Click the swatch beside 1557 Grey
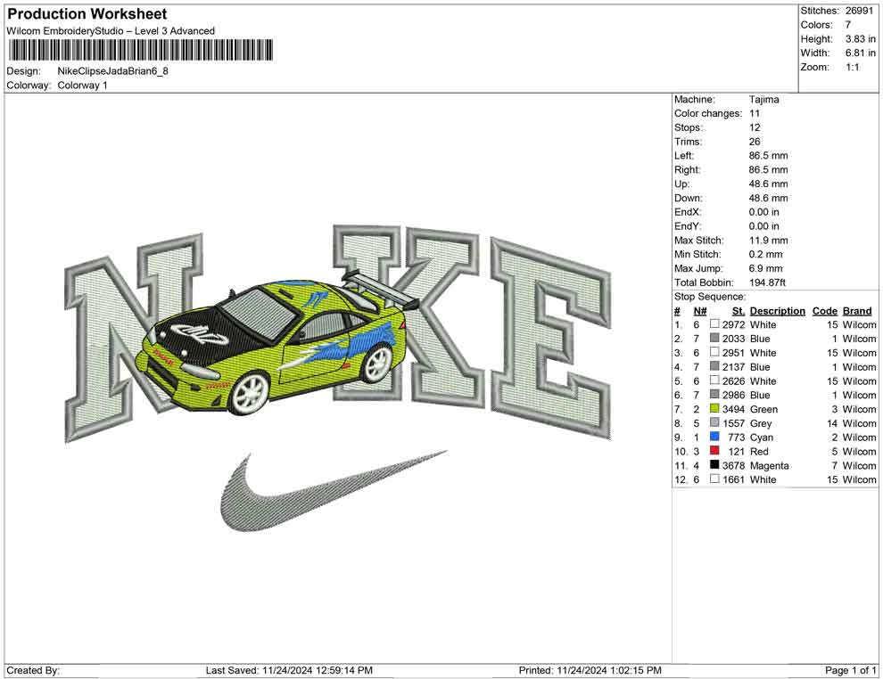This screenshot has width=883, height=679. [714, 422]
